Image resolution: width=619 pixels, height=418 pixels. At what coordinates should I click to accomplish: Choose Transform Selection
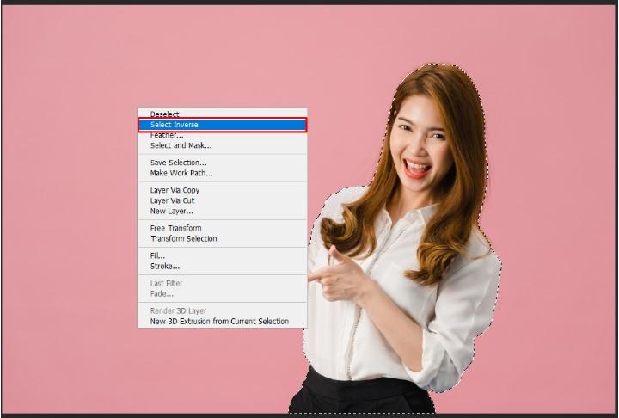click(x=222, y=238)
